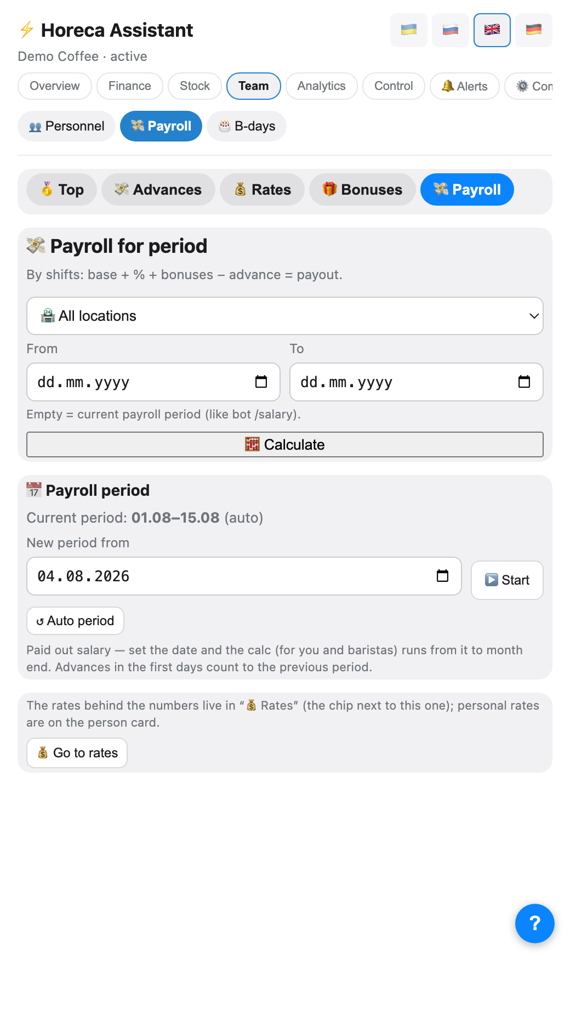
Task: Open calendar picker in To field
Action: [525, 382]
